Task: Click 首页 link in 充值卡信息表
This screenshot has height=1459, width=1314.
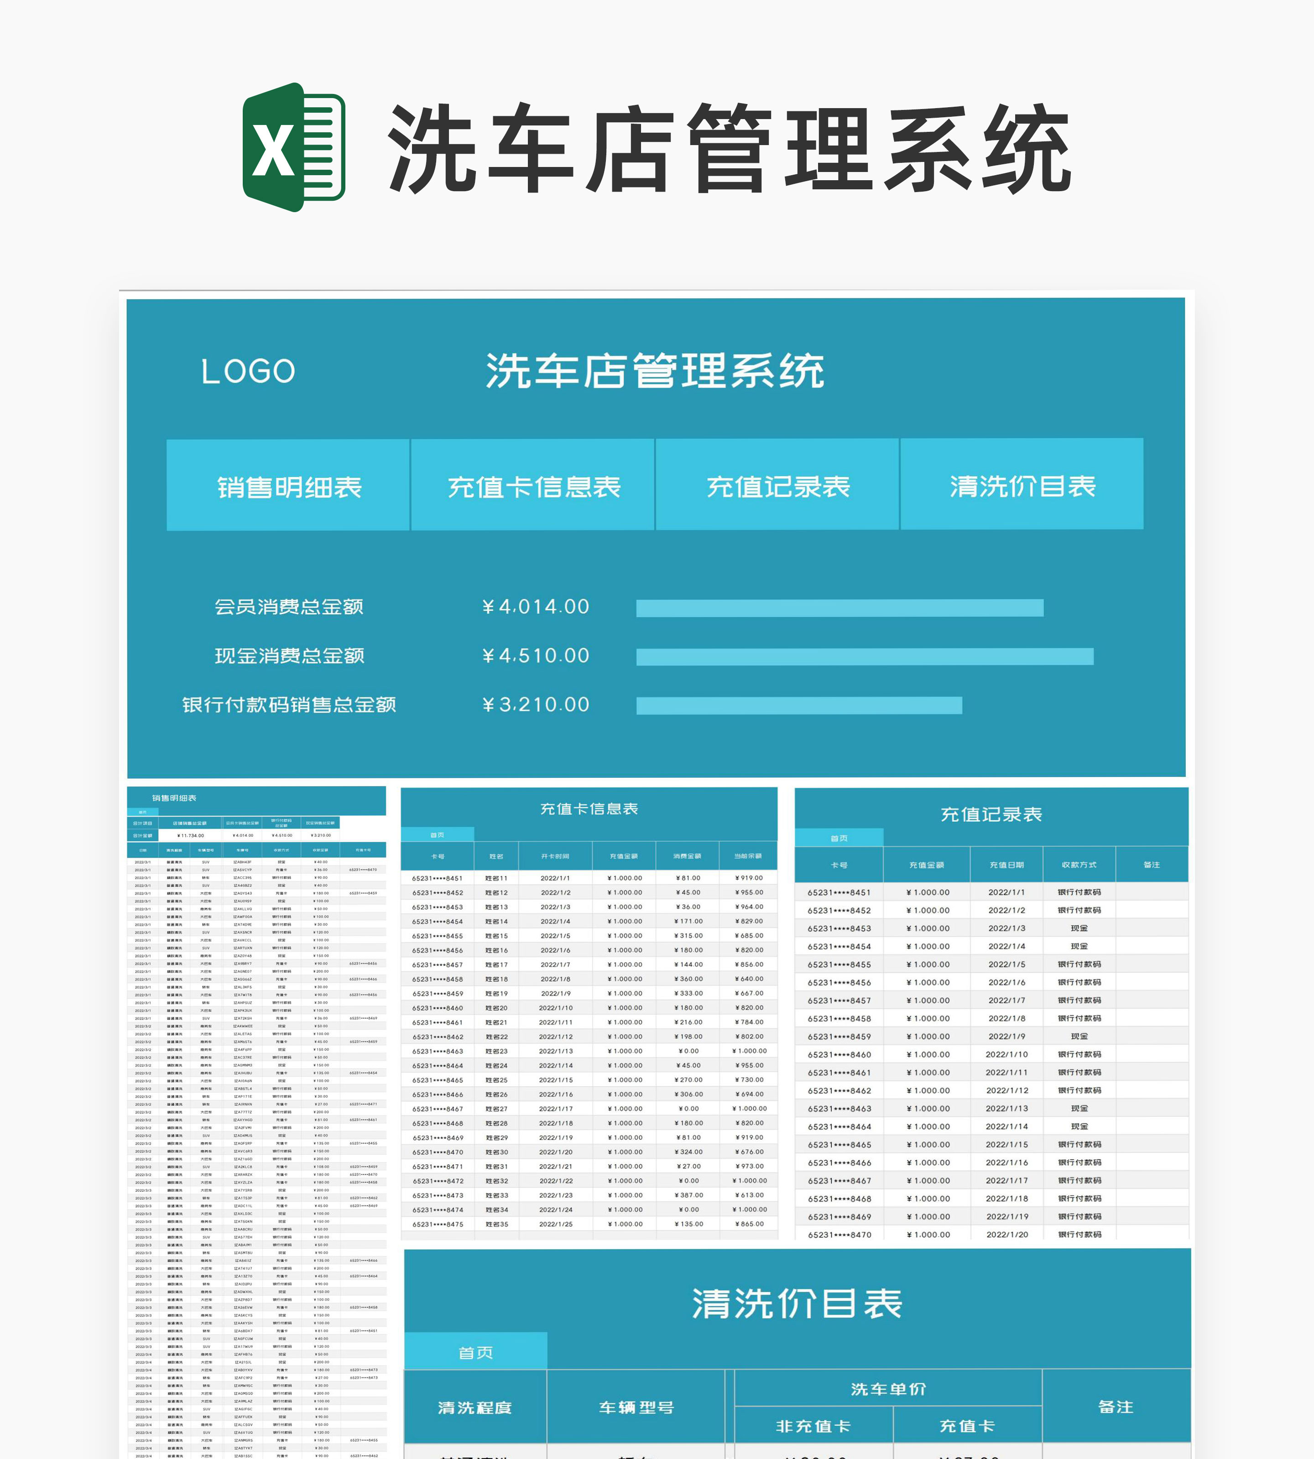Action: tap(438, 834)
